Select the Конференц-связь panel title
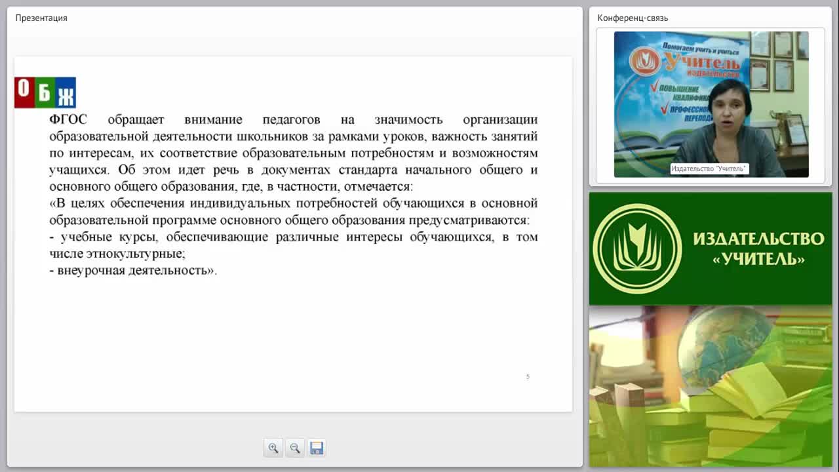The width and height of the screenshot is (839, 472). 633,18
